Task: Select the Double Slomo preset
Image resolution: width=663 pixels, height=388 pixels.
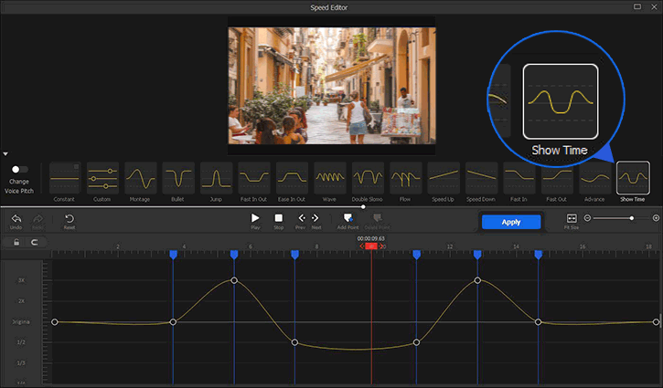Action: coord(368,178)
